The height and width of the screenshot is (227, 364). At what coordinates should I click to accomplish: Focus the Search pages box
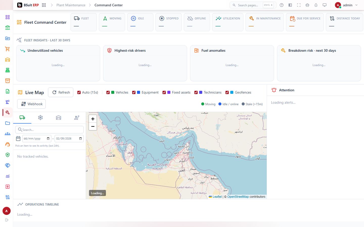(x=253, y=5)
